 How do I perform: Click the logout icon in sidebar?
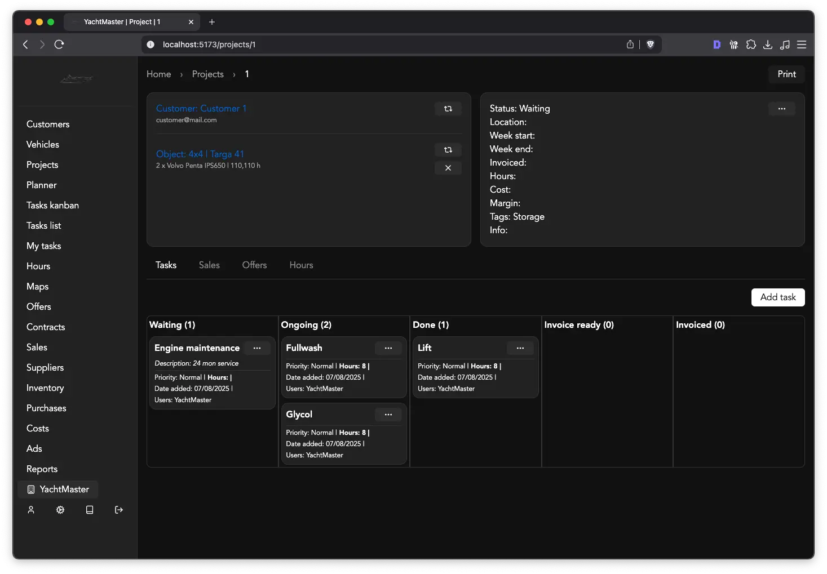[x=119, y=510]
